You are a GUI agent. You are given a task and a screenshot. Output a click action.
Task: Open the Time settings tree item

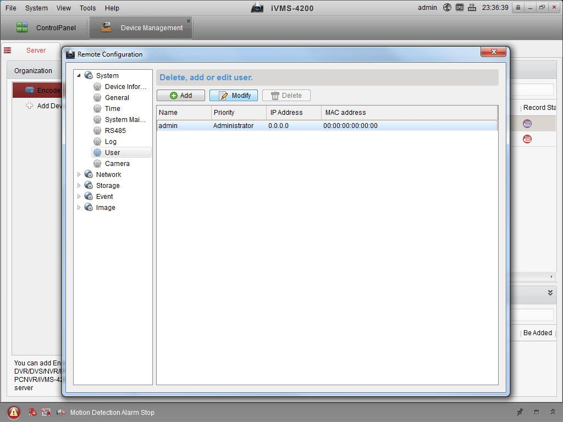[x=112, y=108]
